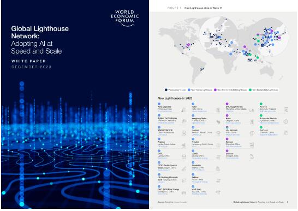Viewport: 298px width, 211px height.
Task: Click the icon beside VitrA Karo entry
Action: [x=218, y=192]
